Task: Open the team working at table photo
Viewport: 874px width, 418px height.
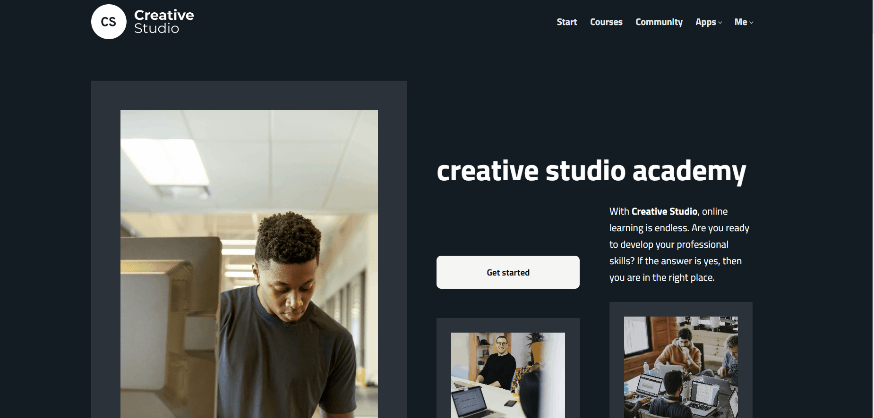Action: [681, 367]
